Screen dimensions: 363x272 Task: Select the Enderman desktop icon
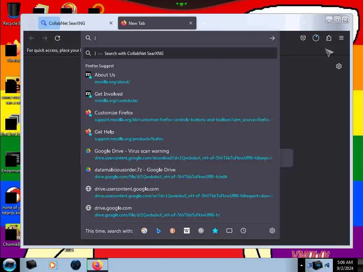pyautogui.click(x=11, y=162)
